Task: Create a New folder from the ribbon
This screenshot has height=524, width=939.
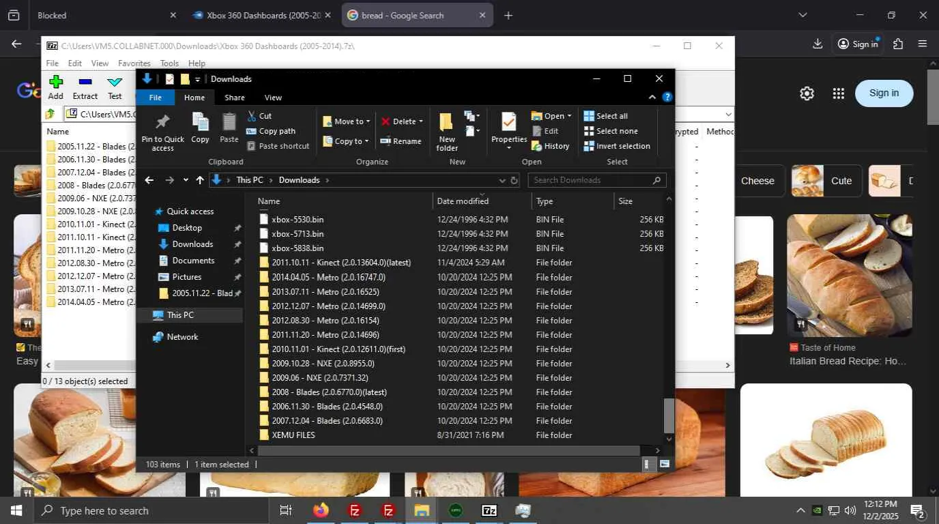Action: click(447, 132)
